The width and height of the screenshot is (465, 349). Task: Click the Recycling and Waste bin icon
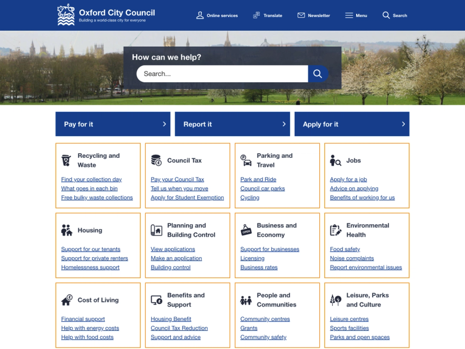[x=66, y=160]
